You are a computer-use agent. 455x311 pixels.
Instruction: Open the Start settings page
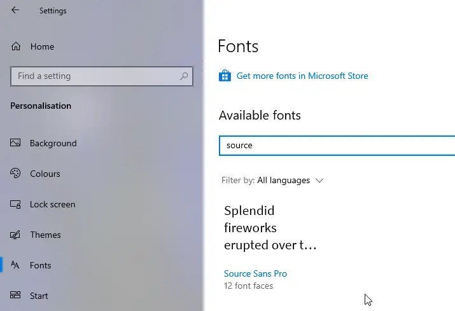tap(39, 296)
